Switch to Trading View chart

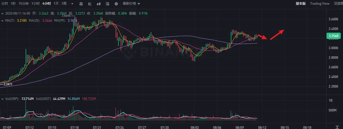tap(320, 4)
